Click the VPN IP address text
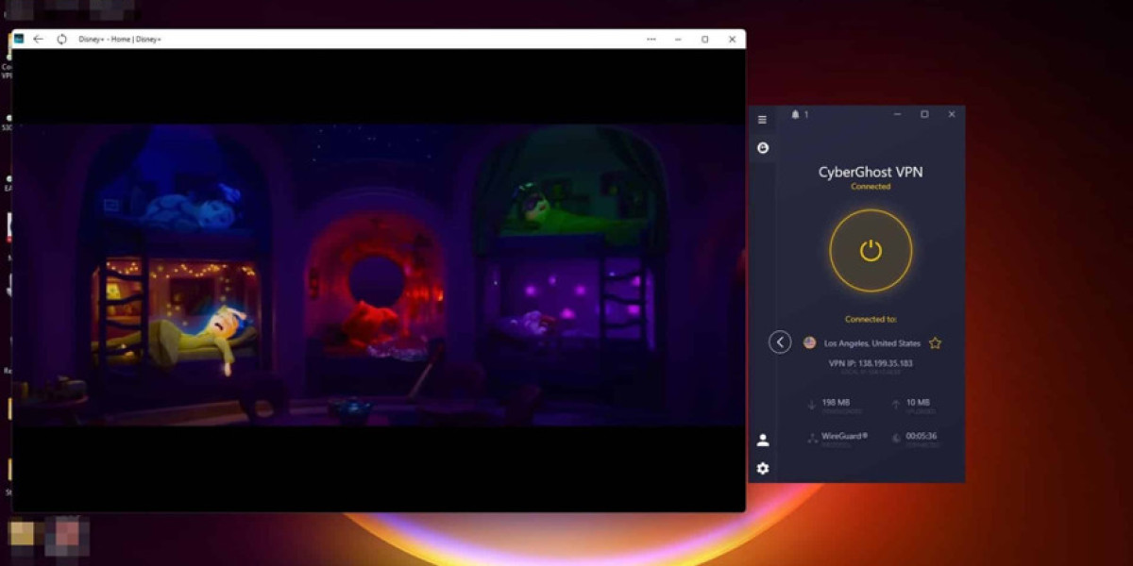 (871, 363)
